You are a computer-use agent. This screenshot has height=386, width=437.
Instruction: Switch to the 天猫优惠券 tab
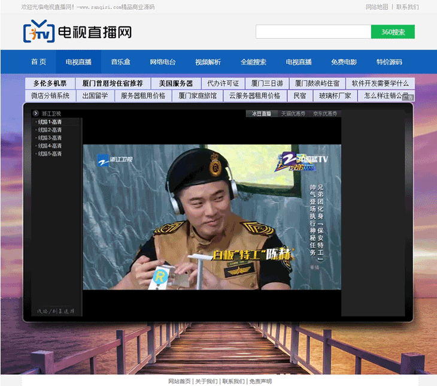(293, 114)
